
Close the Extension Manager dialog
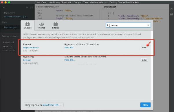click(145, 105)
